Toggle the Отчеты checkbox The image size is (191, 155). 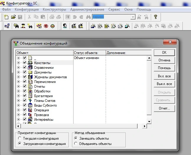(x=25, y=87)
